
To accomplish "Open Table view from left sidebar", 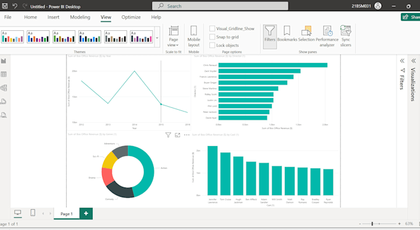I will click(4, 75).
